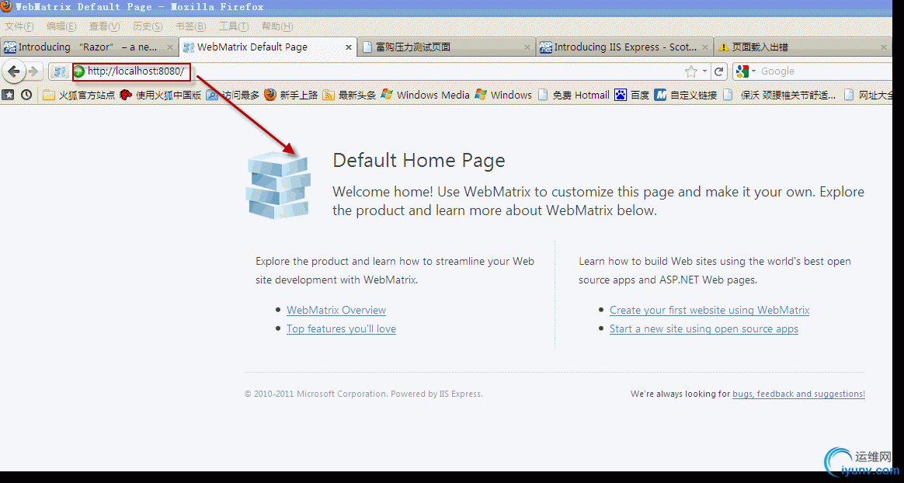Open the Windows bookmark
The image size is (904, 483).
tap(503, 95)
